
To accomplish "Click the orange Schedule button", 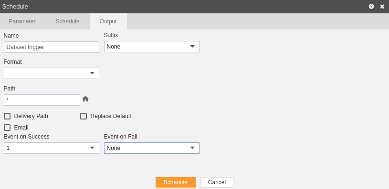I will click(176, 182).
